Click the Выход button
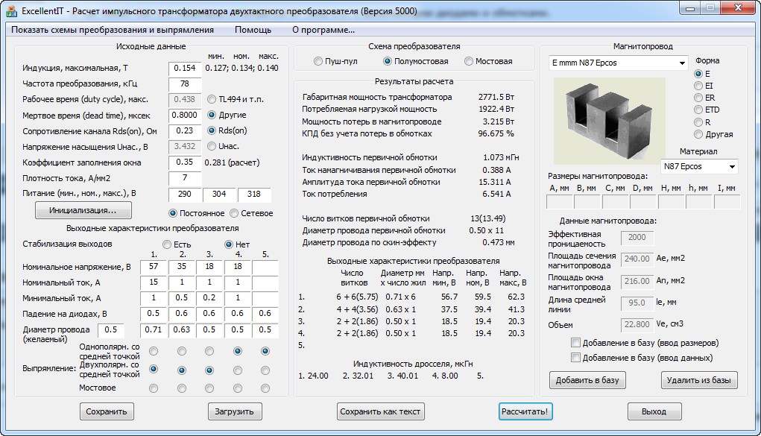Viewport: 761px width, 436px height. [654, 411]
